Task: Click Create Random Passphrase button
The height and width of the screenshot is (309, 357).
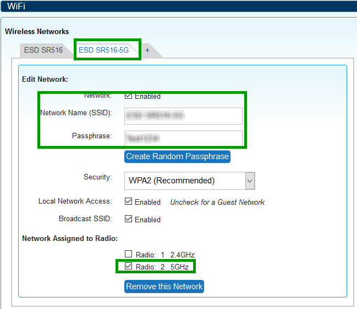Action: (x=177, y=156)
